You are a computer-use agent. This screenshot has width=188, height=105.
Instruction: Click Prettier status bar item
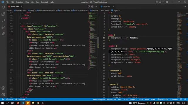pos(174,99)
